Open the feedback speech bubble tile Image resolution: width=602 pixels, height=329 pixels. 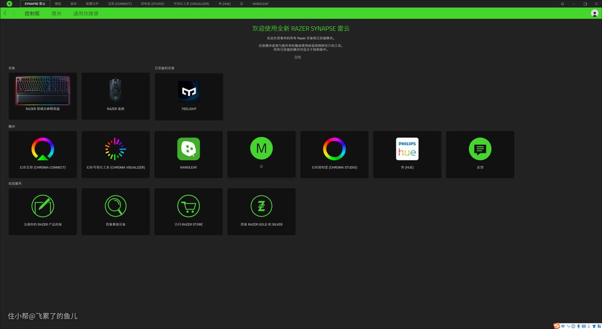pyautogui.click(x=480, y=149)
